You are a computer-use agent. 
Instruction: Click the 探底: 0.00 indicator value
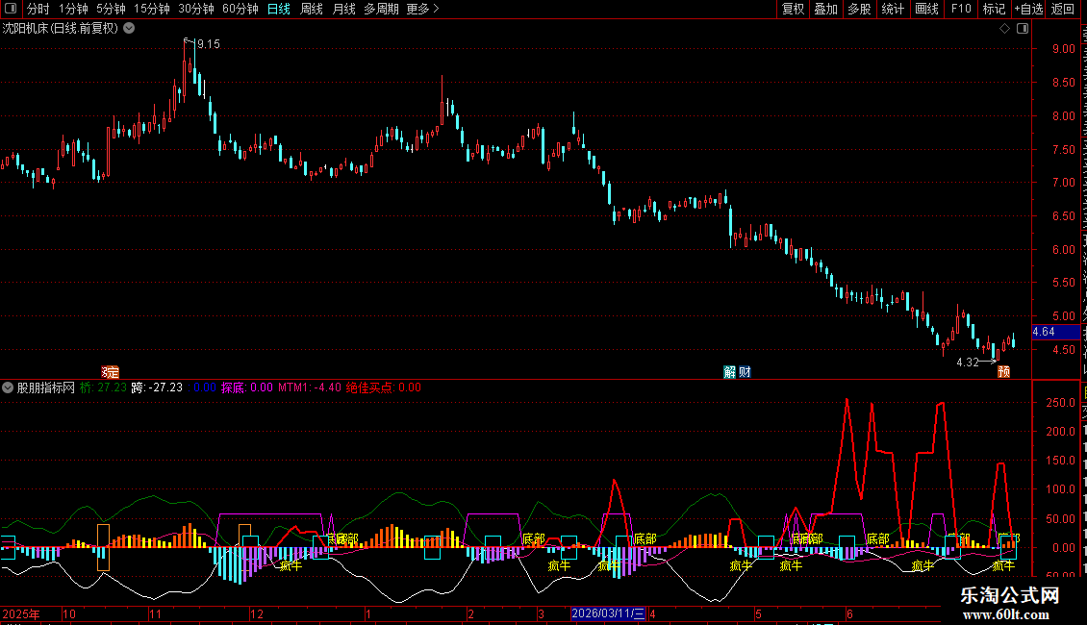pos(247,388)
